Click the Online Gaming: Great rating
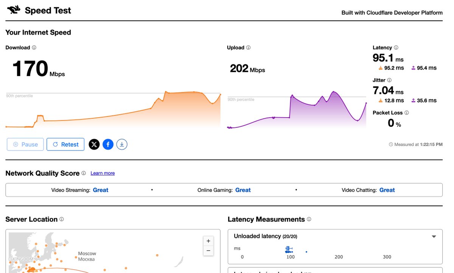The height and width of the screenshot is (273, 454). pos(224,190)
